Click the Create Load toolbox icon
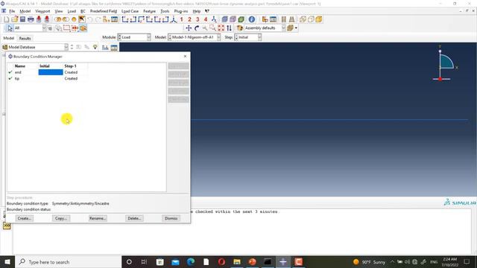 (x=105, y=48)
